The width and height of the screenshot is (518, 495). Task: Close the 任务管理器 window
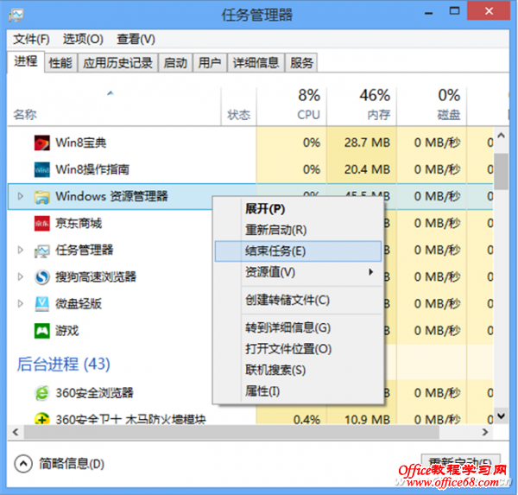click(x=489, y=11)
